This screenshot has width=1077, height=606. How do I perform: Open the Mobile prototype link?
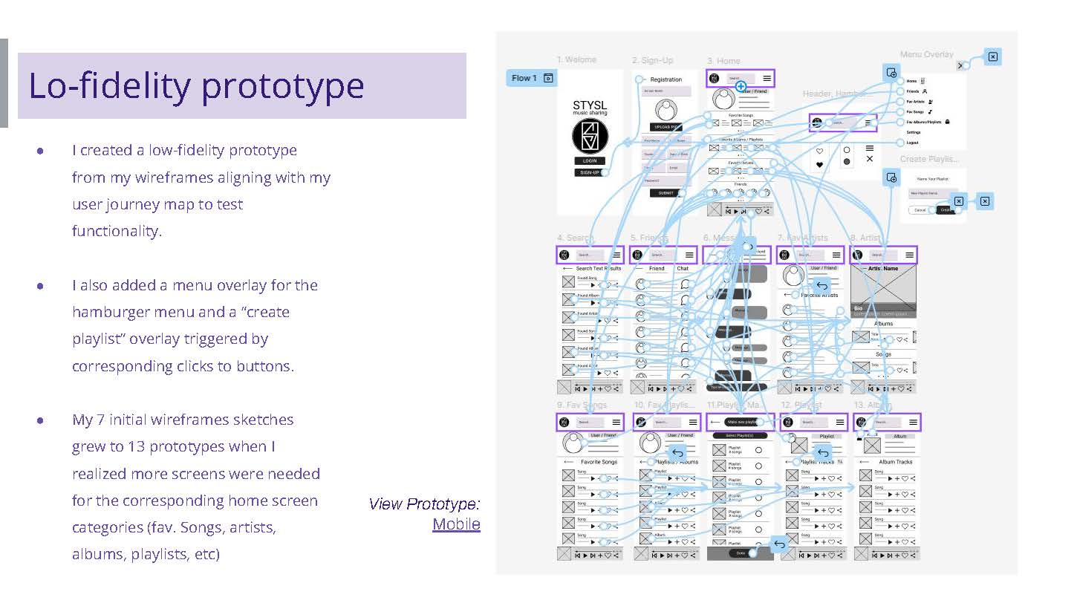click(x=456, y=524)
